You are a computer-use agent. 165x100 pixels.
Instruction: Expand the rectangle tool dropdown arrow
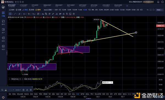tap(26, 14)
